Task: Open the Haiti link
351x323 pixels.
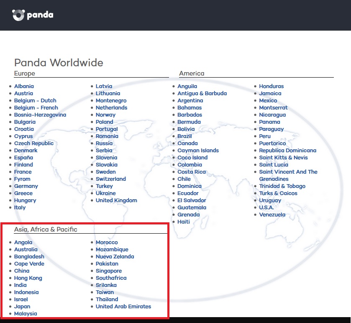Action: pos(184,222)
